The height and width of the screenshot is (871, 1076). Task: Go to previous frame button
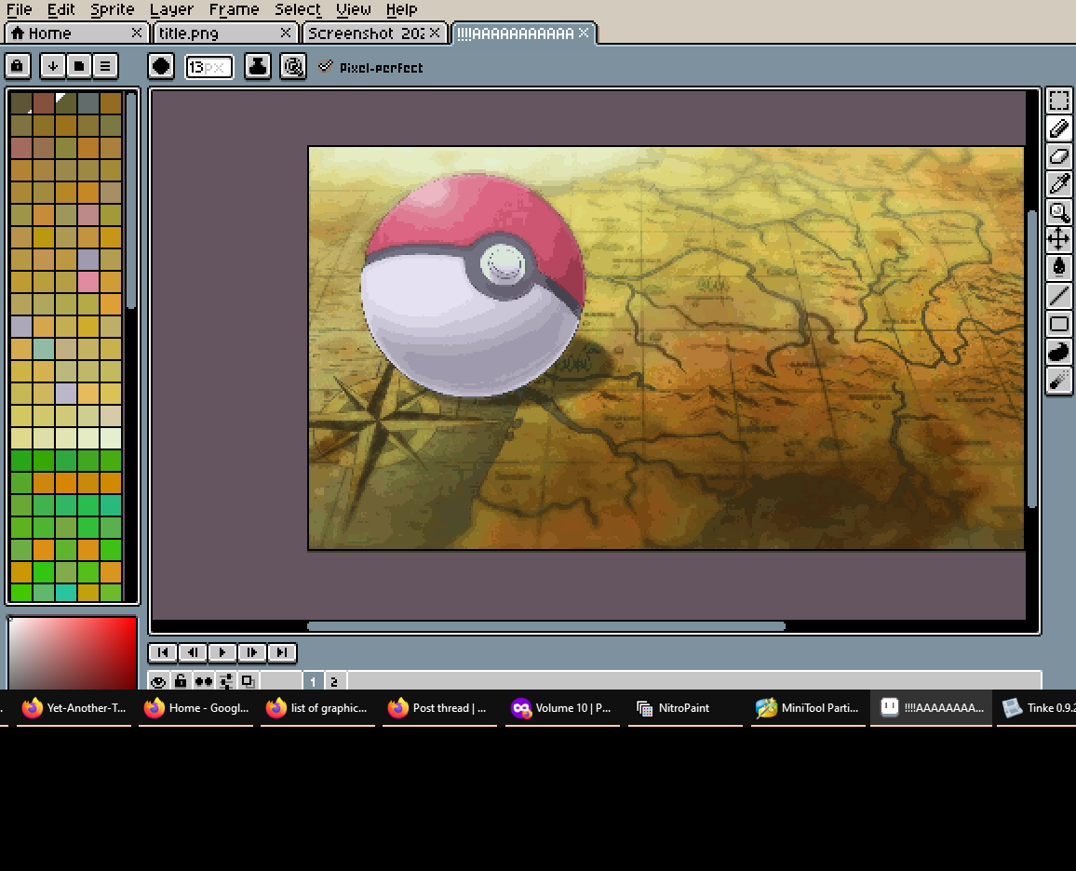coord(193,652)
